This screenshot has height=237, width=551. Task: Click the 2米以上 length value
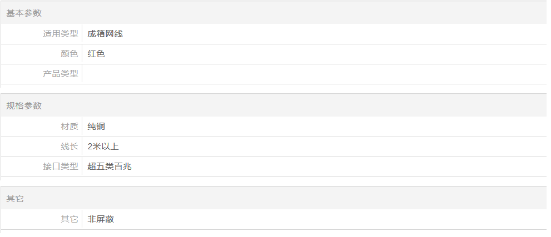(x=103, y=146)
